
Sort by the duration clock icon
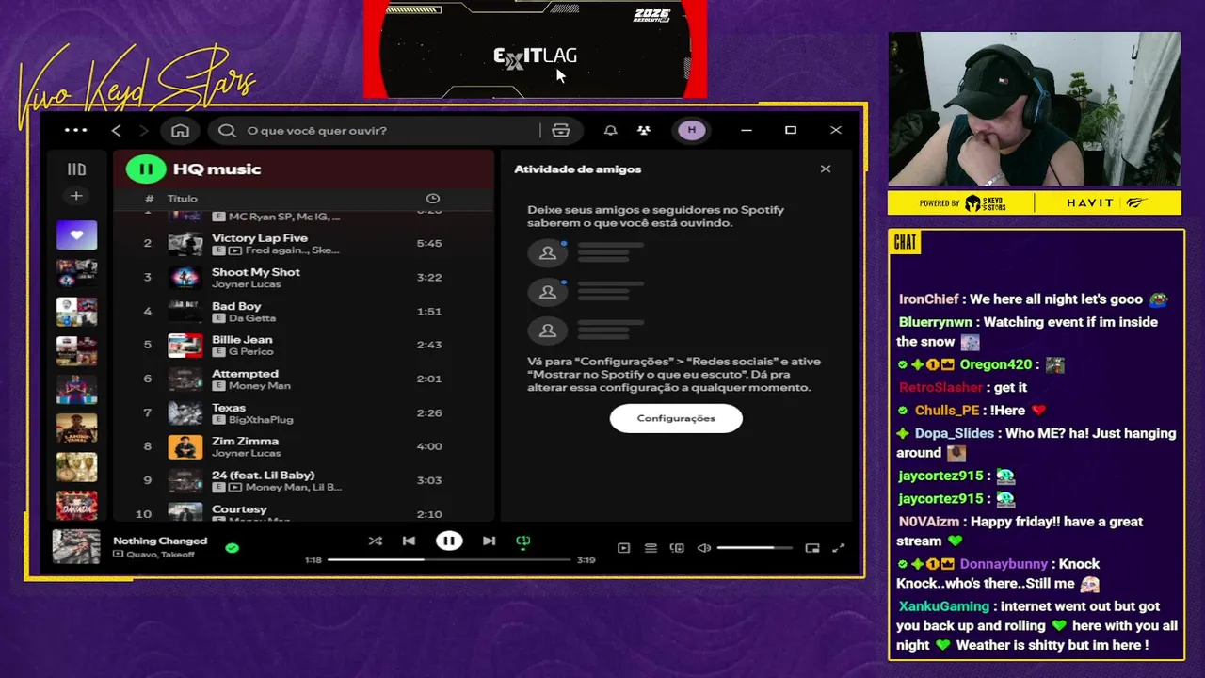click(433, 199)
